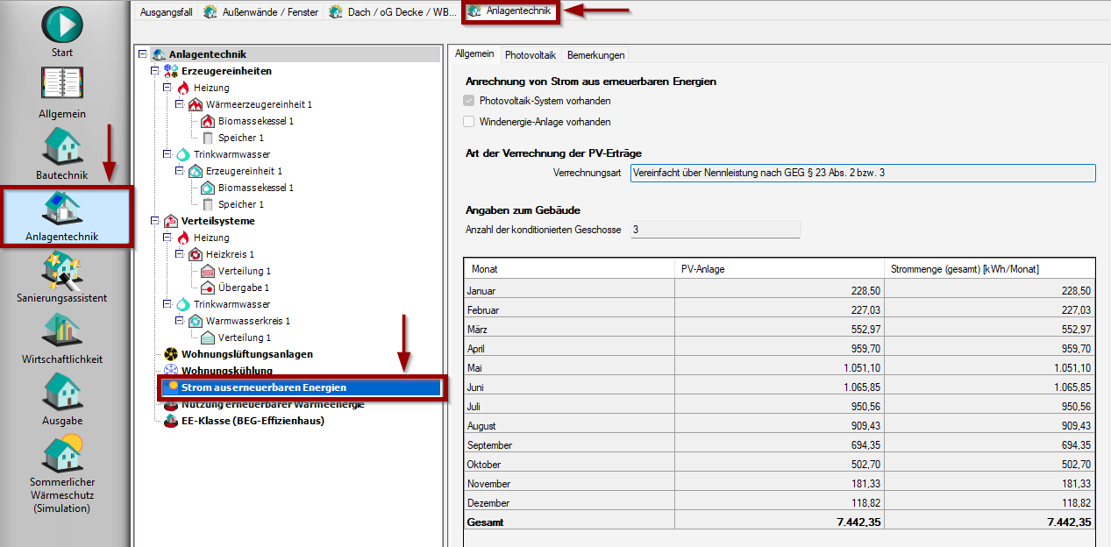Switch to the Bemerkungen tab

595,54
